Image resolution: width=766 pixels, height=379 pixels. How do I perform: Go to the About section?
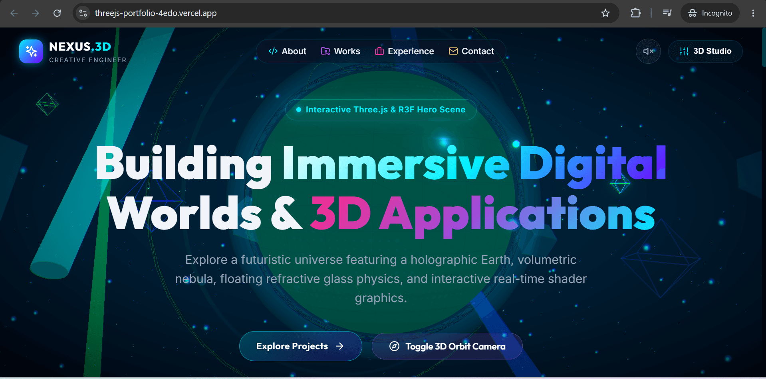click(287, 51)
